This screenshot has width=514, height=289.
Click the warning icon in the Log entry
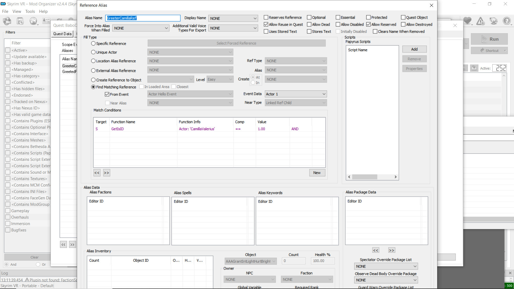tap(27, 280)
